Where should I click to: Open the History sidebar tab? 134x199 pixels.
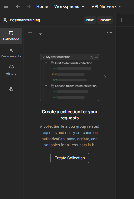pos(11,70)
